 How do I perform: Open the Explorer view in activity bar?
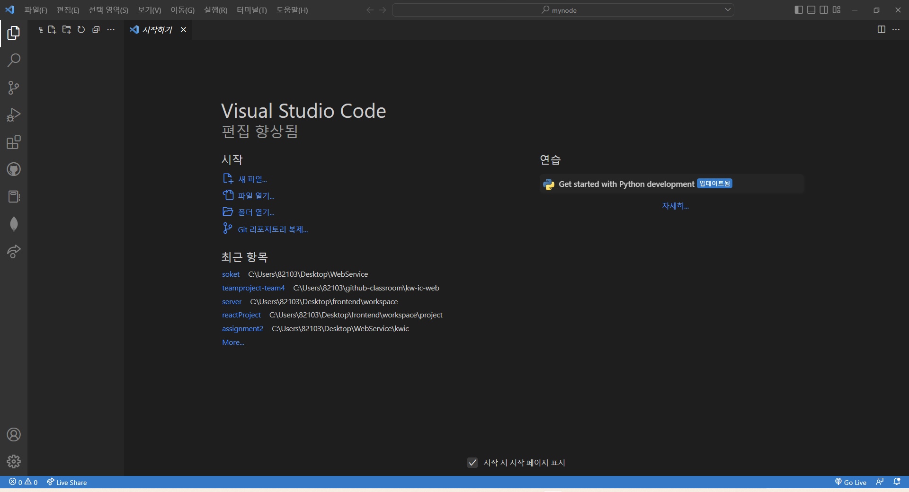pyautogui.click(x=14, y=33)
